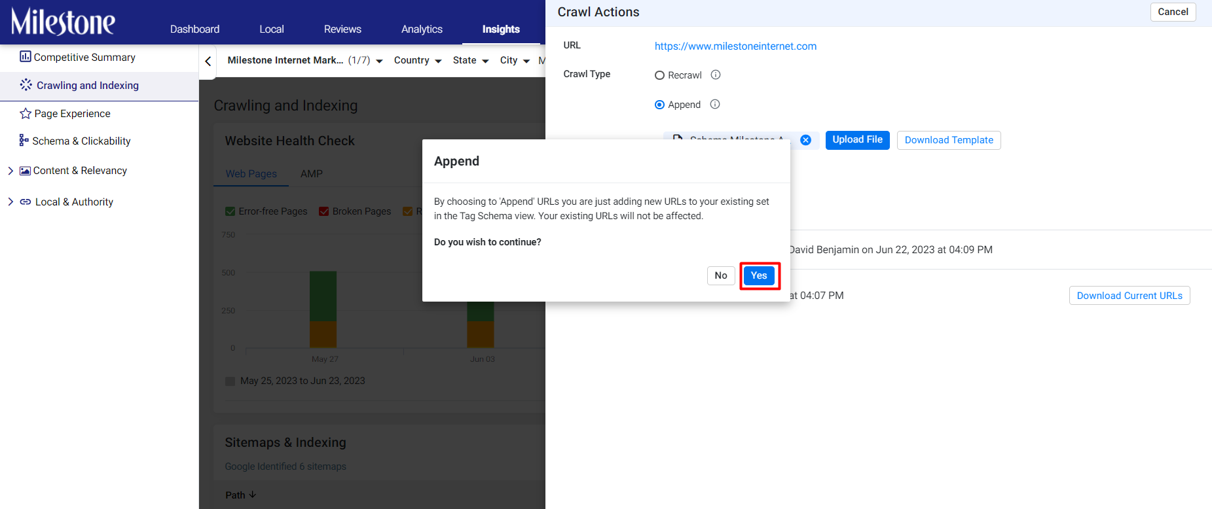The height and width of the screenshot is (509, 1212).
Task: Open the Reviews tab
Action: point(342,29)
